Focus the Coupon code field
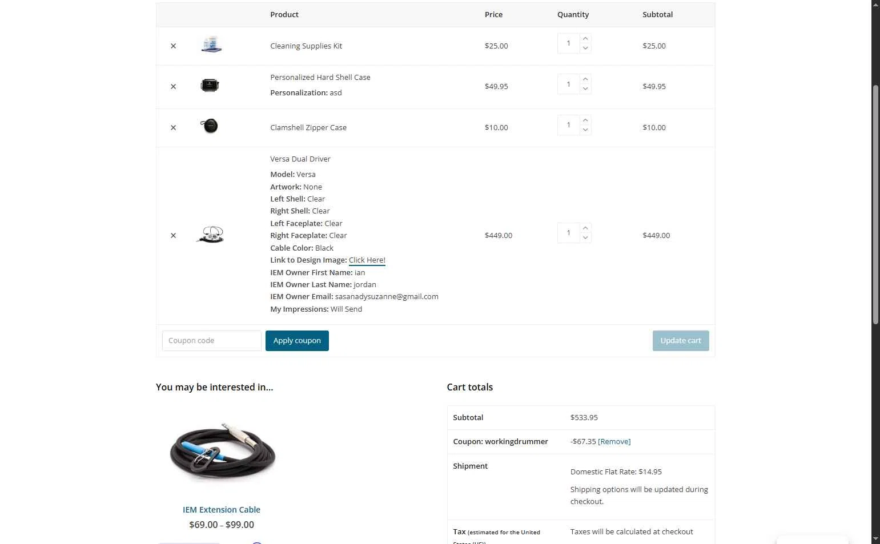Image resolution: width=880 pixels, height=544 pixels. pos(211,341)
